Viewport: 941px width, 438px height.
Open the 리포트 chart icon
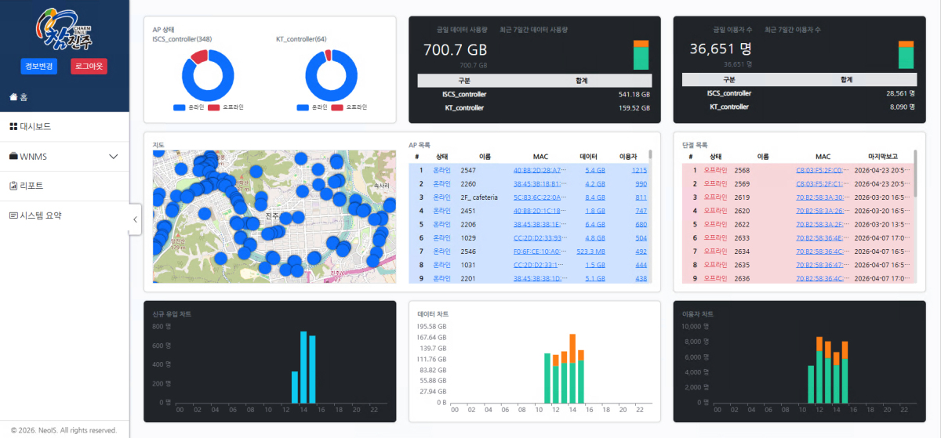pos(13,186)
